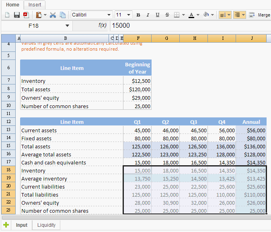
Task: Click the cell Borders icon
Action: click(x=177, y=15)
